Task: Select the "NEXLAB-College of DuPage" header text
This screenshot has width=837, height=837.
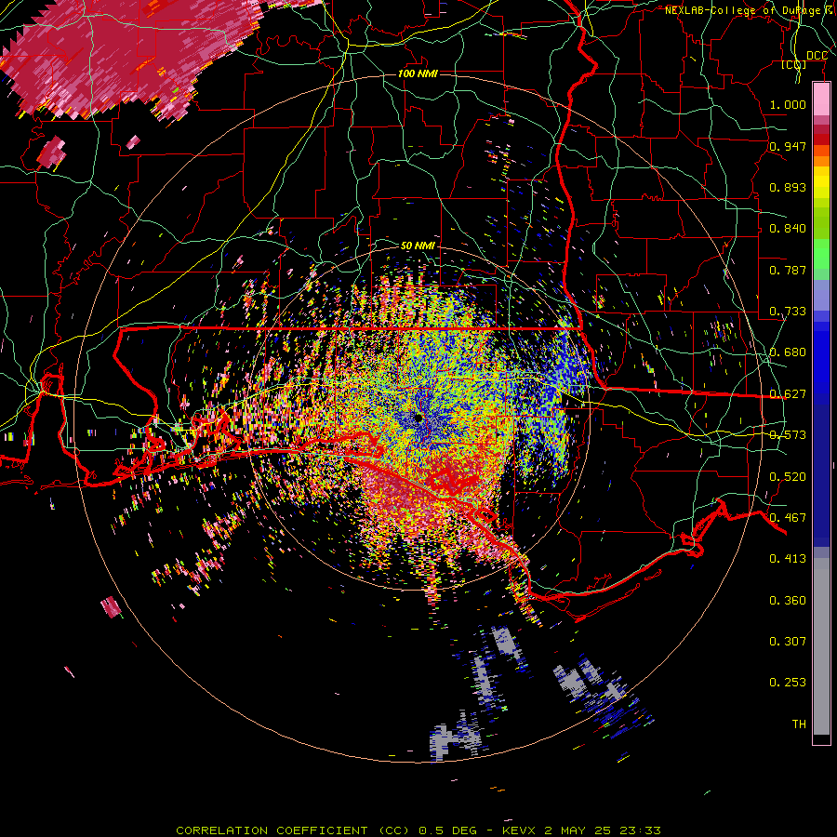Action: coord(743,10)
